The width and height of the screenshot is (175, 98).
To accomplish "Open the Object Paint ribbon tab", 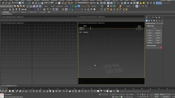I will pyautogui.click(x=33, y=12).
